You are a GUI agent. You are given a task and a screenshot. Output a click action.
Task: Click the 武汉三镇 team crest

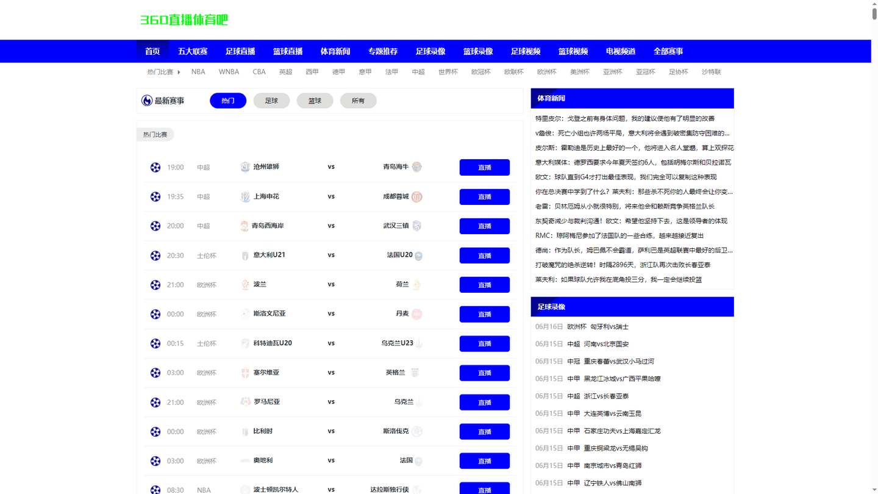(417, 226)
